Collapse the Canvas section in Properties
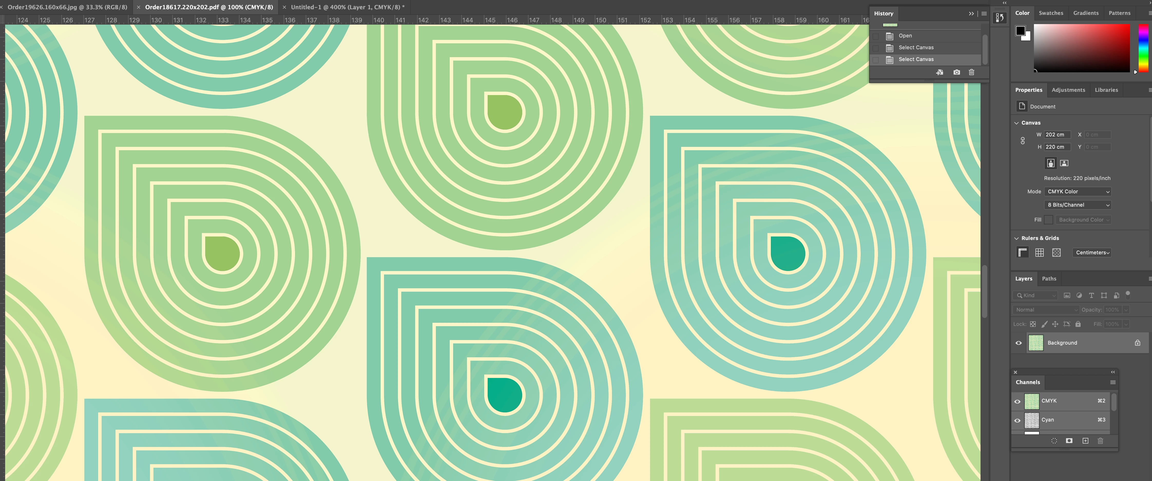 click(1016, 123)
